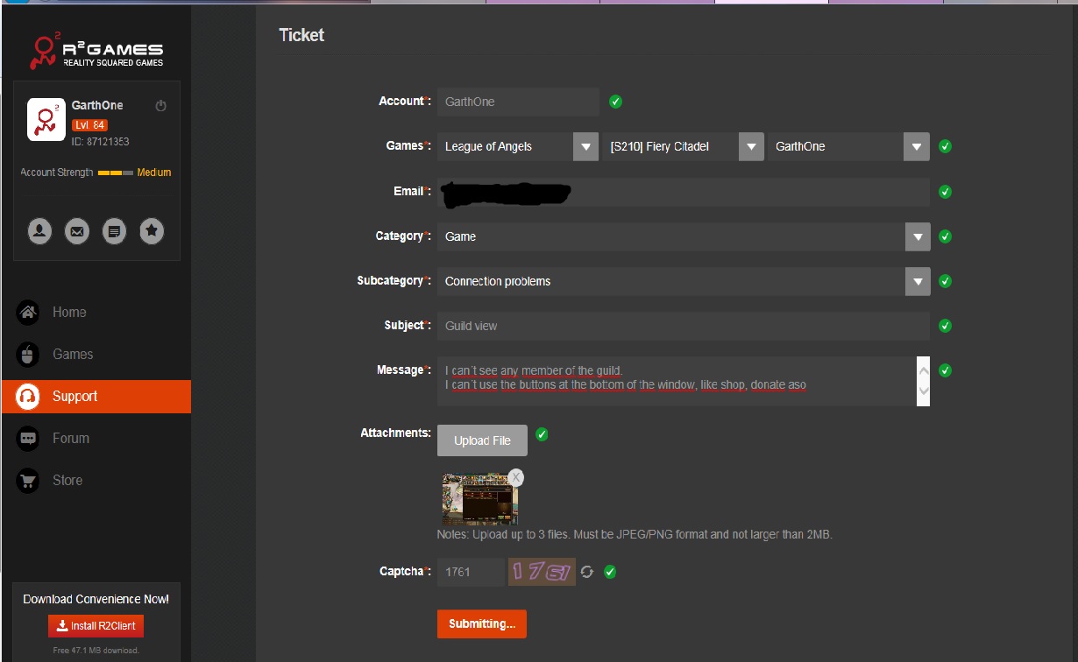Click Install R2Client download button
The width and height of the screenshot is (1078, 662).
click(x=96, y=626)
